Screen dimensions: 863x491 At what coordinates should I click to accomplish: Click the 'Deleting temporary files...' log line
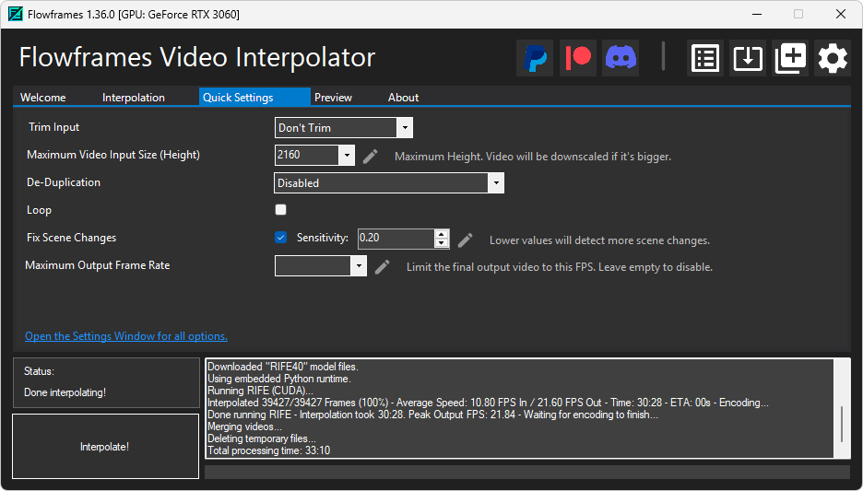click(262, 438)
